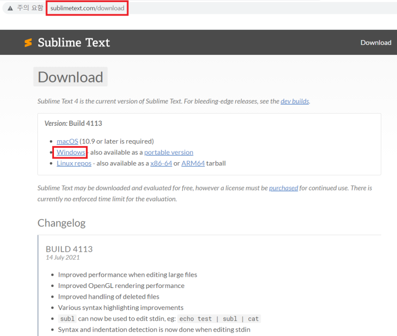Open the Download navigation menu item

click(376, 43)
